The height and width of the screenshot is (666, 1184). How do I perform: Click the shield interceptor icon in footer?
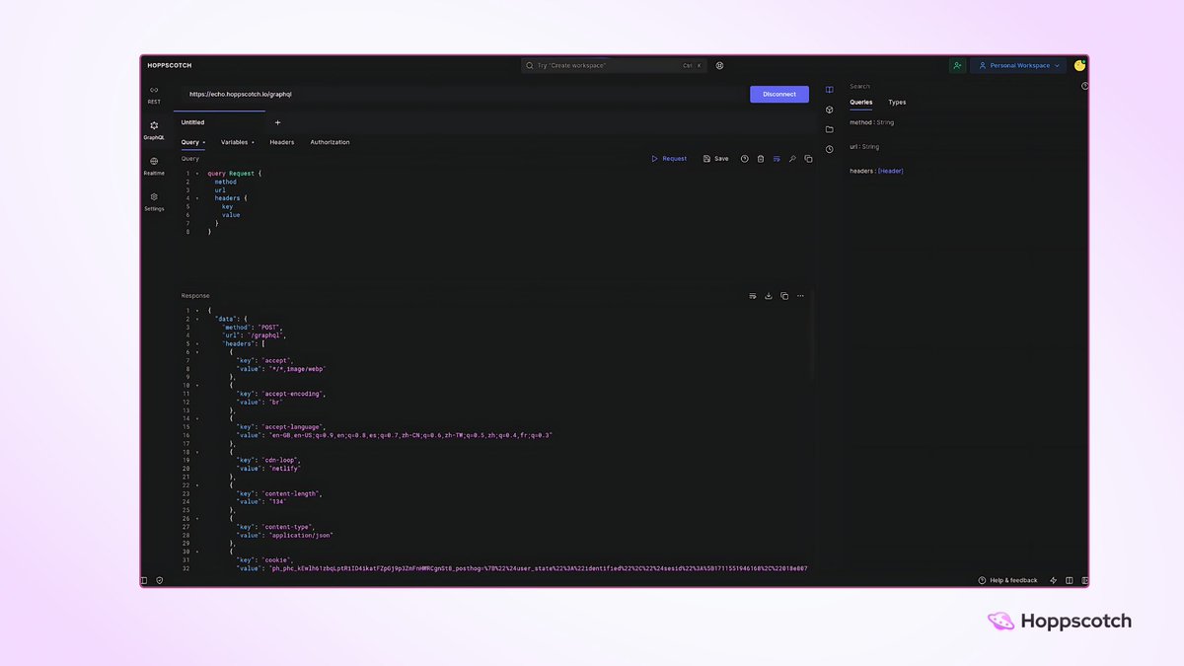coord(160,580)
